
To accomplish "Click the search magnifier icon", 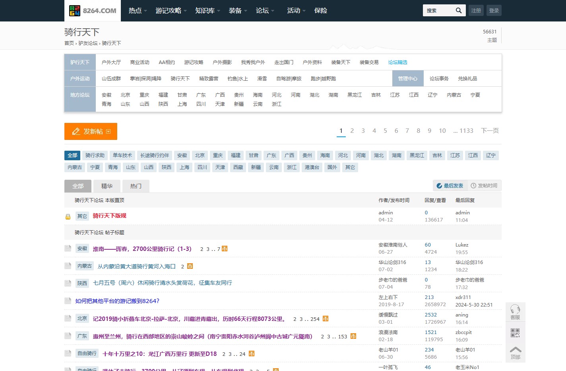I will (x=459, y=10).
